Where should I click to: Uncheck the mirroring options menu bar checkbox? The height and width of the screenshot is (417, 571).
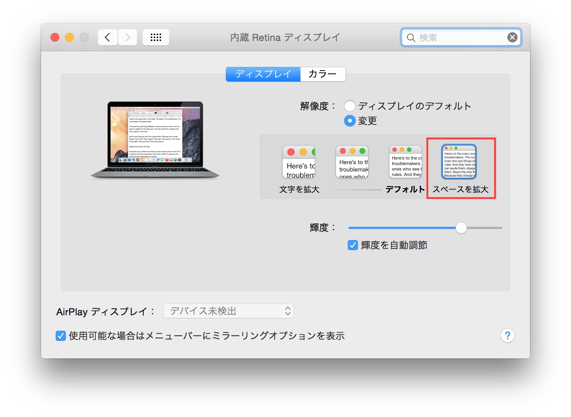tap(61, 335)
